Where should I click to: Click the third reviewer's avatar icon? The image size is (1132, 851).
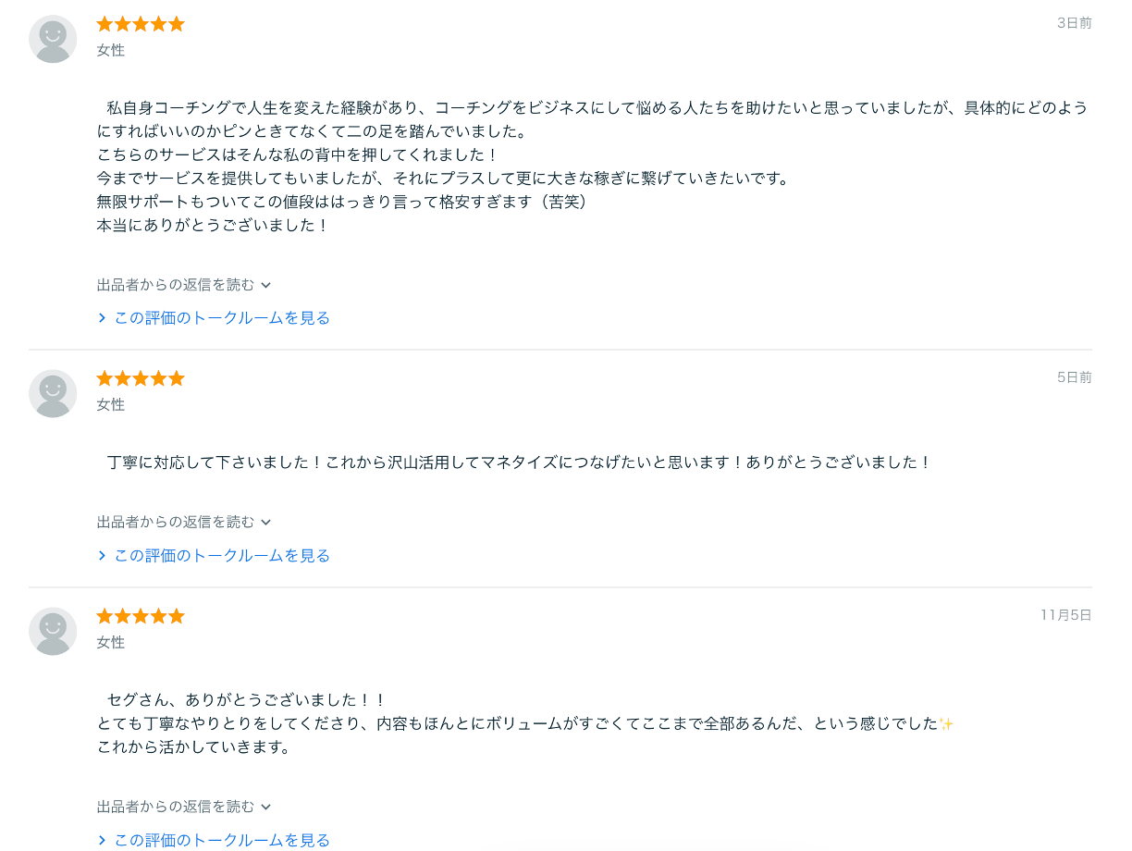pyautogui.click(x=52, y=631)
